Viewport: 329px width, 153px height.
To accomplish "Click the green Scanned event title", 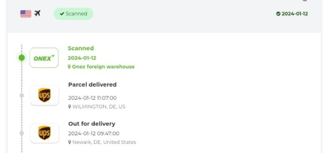I will pos(81,48).
